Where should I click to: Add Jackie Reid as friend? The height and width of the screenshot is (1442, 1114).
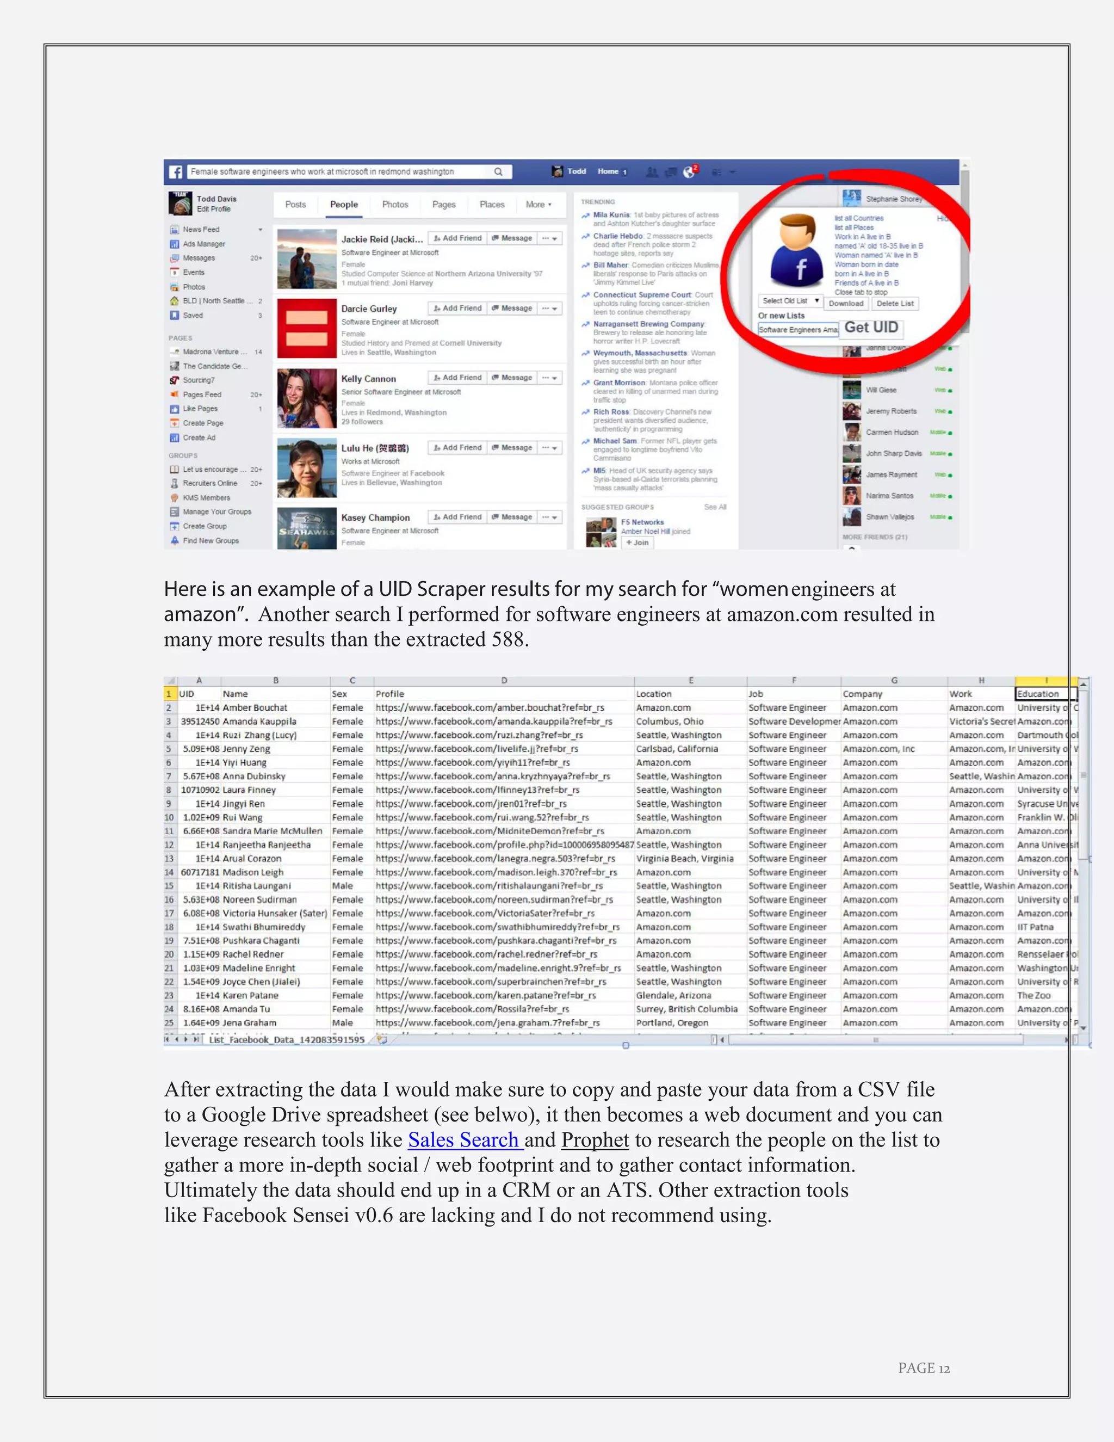coord(457,238)
